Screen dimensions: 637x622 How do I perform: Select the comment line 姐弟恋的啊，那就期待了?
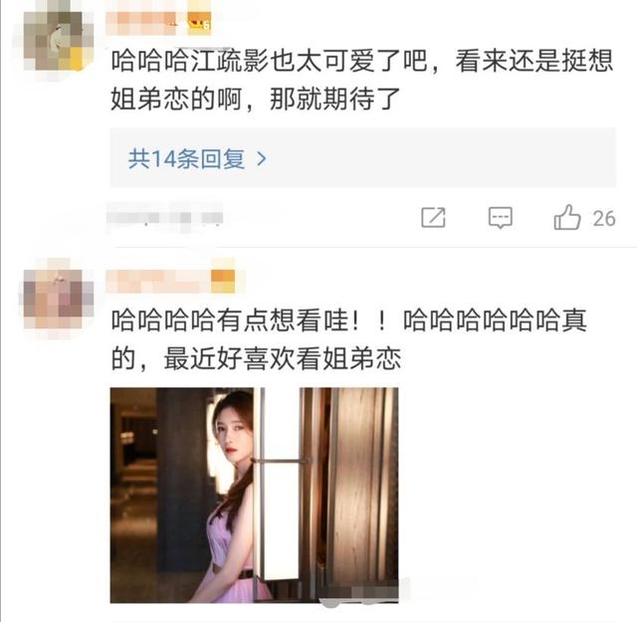click(256, 100)
